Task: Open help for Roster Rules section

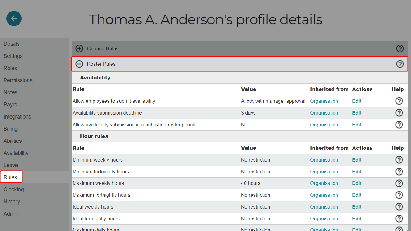Action: 400,64
